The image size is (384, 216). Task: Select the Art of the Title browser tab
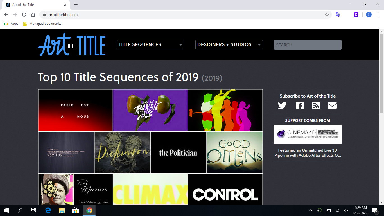[x=36, y=5]
